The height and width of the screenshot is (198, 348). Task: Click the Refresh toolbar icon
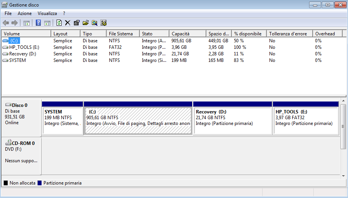59,23
